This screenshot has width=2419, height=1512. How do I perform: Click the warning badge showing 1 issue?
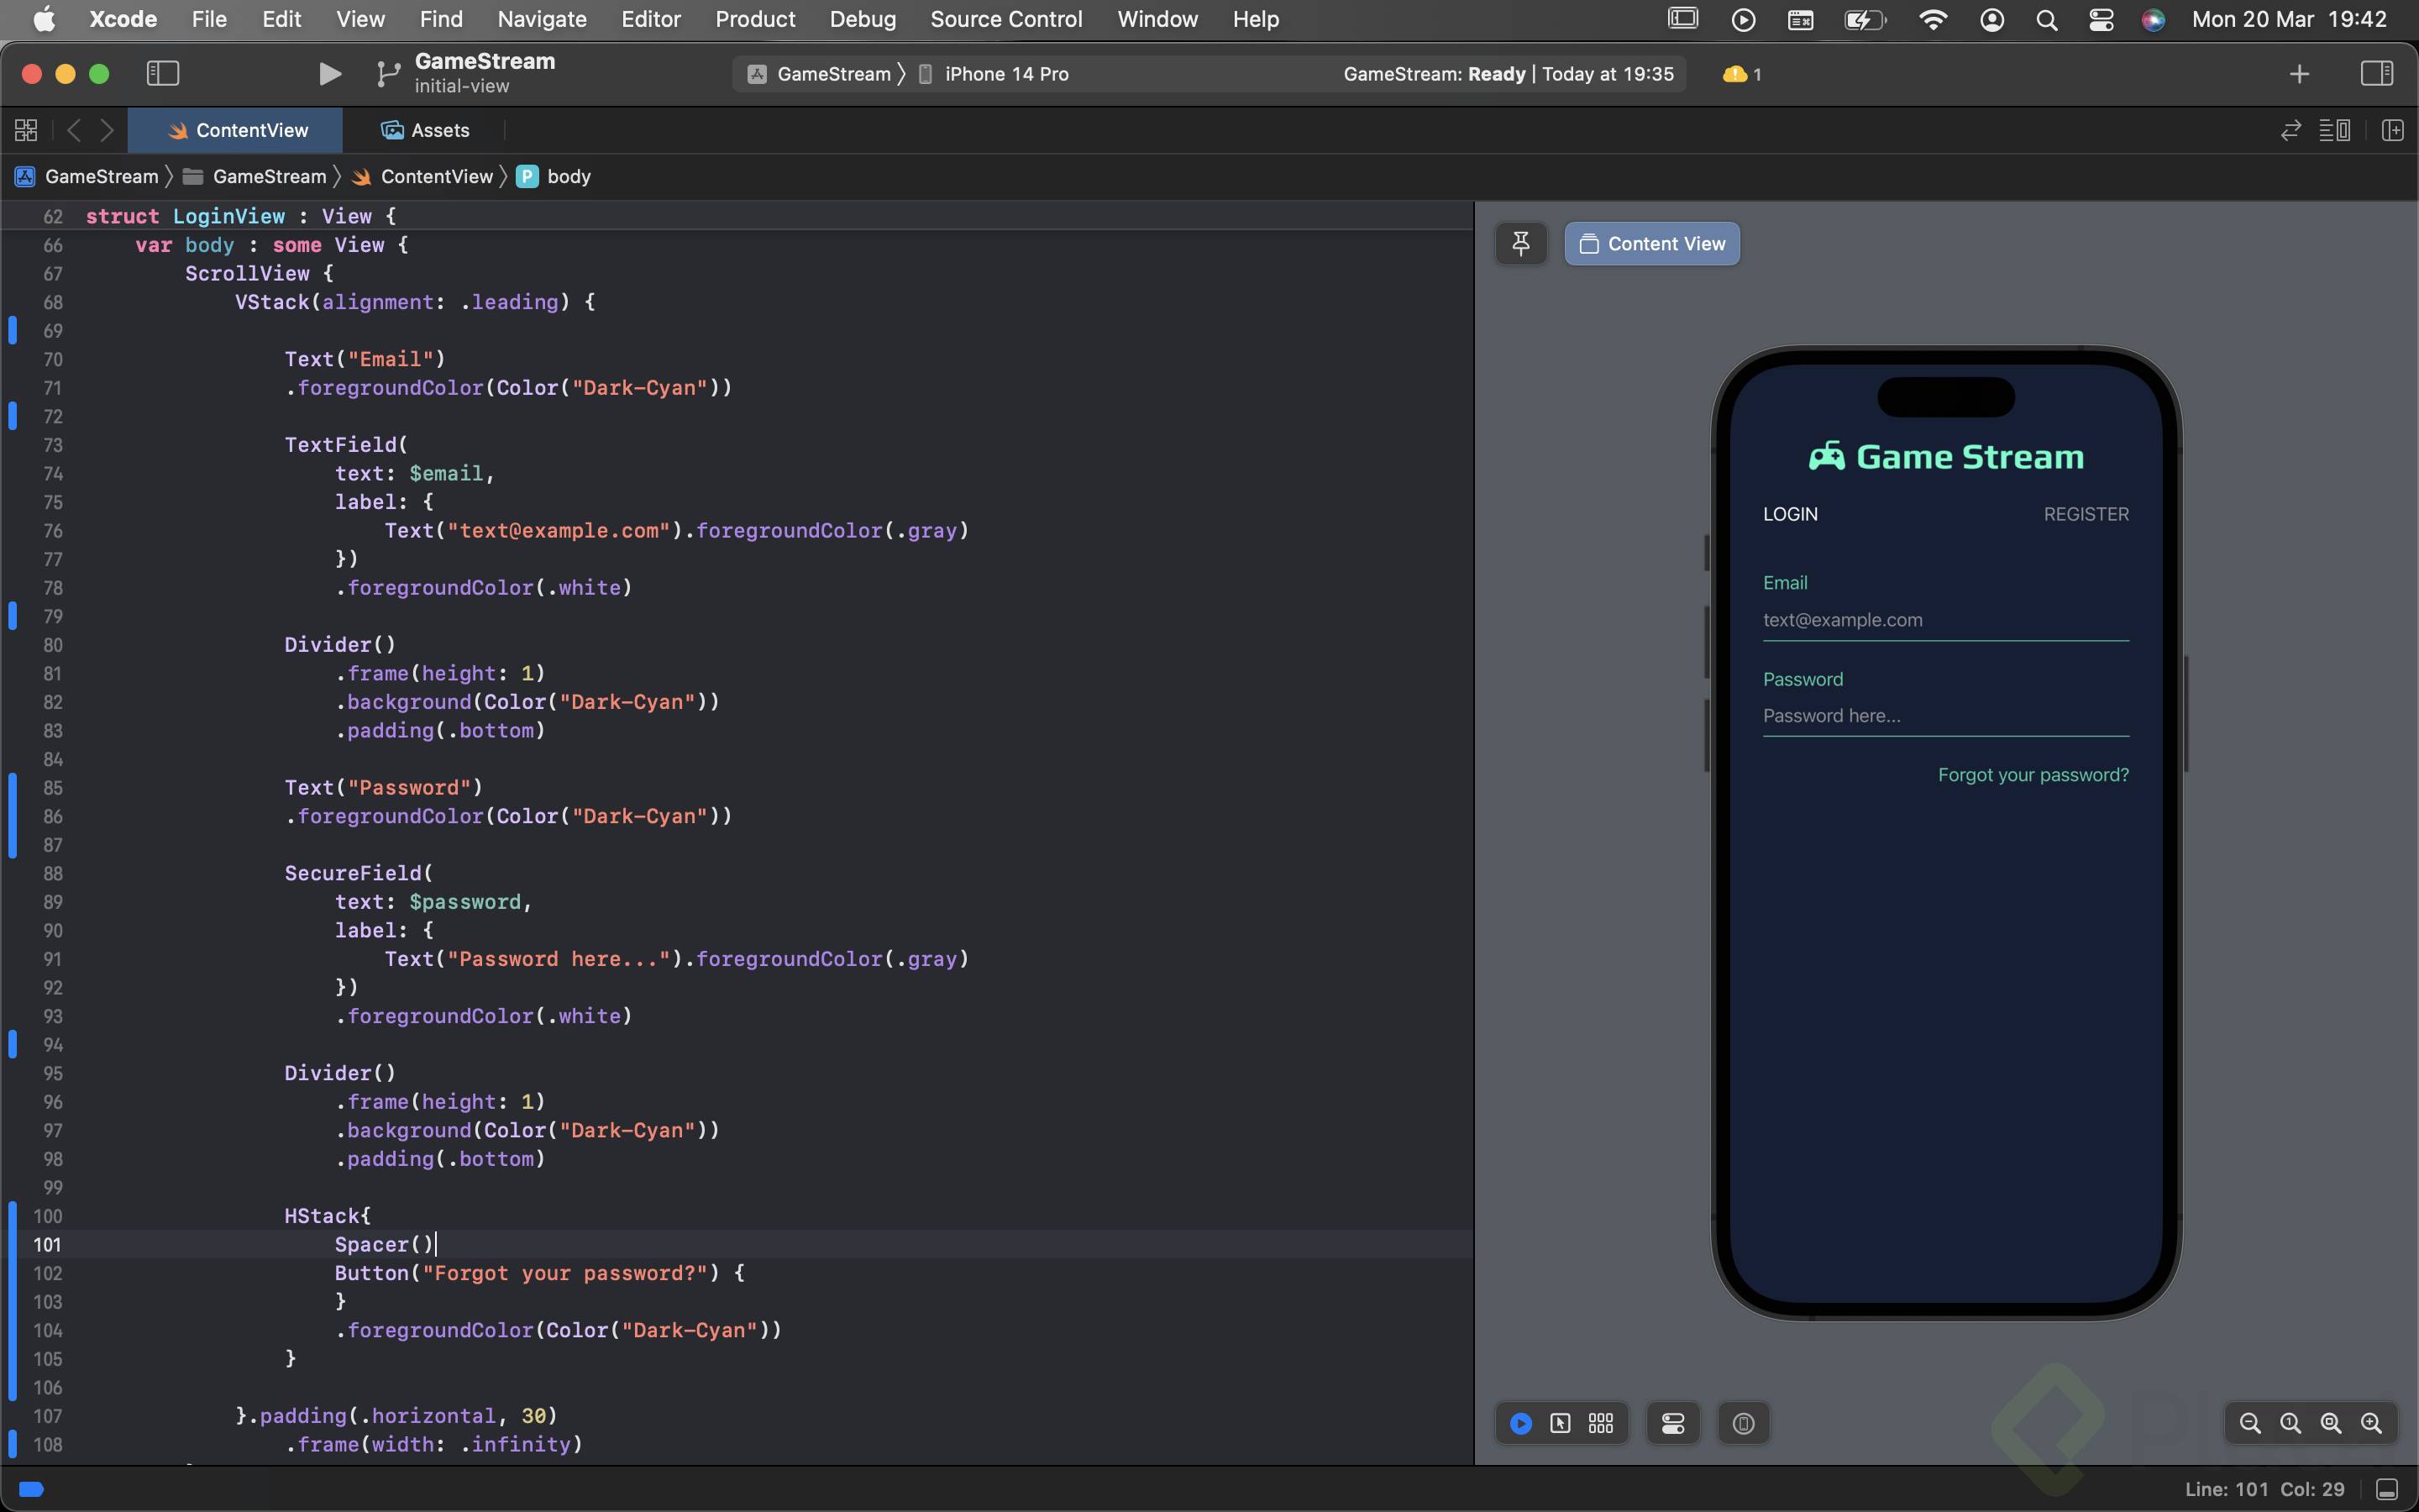(x=1739, y=73)
